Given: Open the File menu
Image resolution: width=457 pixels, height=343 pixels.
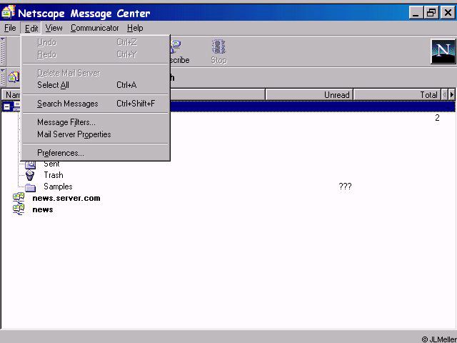Looking at the screenshot, I should tap(10, 28).
